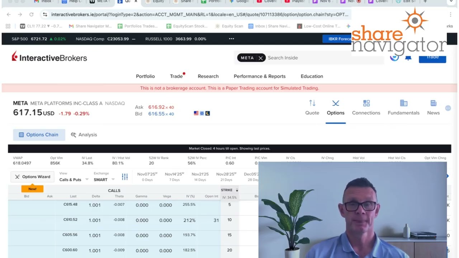
Task: Click the notification bell icon
Action: 408,57
